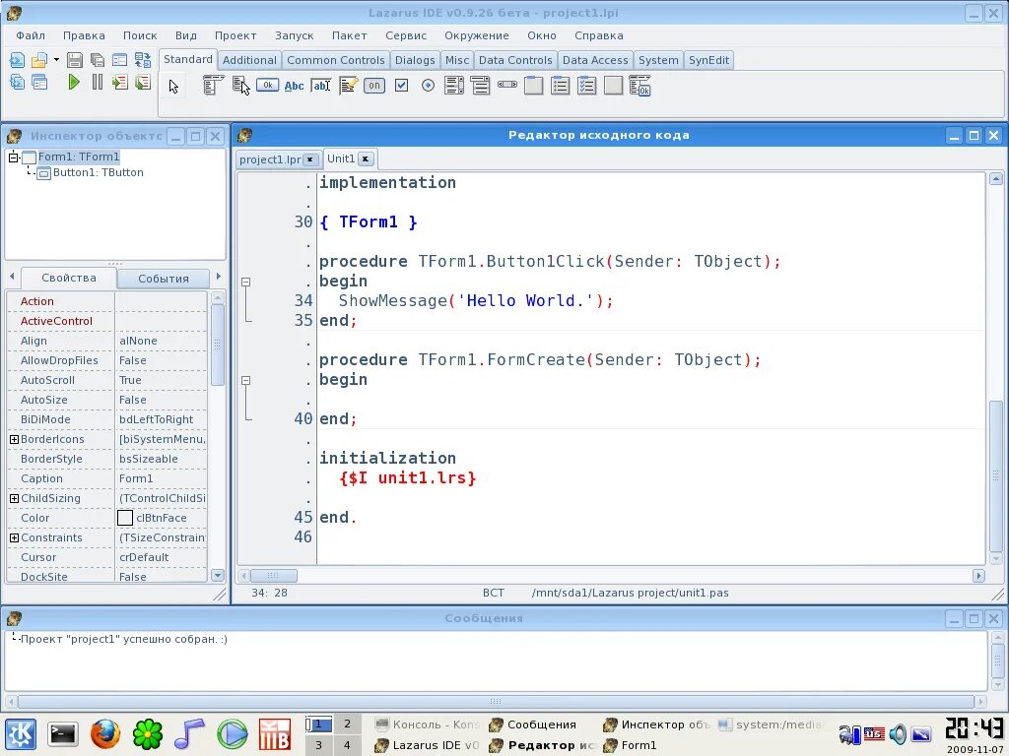
Task: Collapse the Button1Click procedure code fold
Action: [x=245, y=282]
